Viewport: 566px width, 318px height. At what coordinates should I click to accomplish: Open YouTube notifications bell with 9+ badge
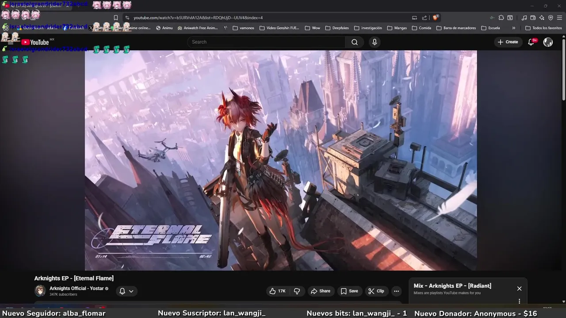tap(532, 42)
